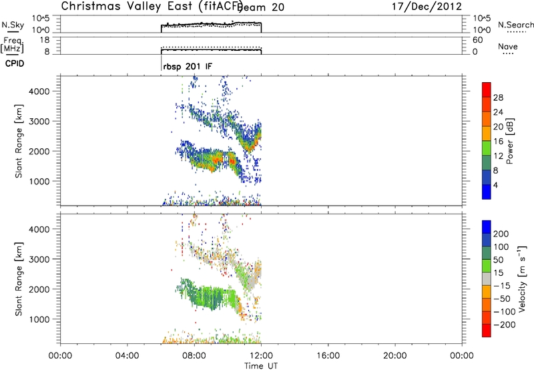Click the '4000' tick of the power panel
Viewport: 534px width, 370px height.
pos(39,91)
